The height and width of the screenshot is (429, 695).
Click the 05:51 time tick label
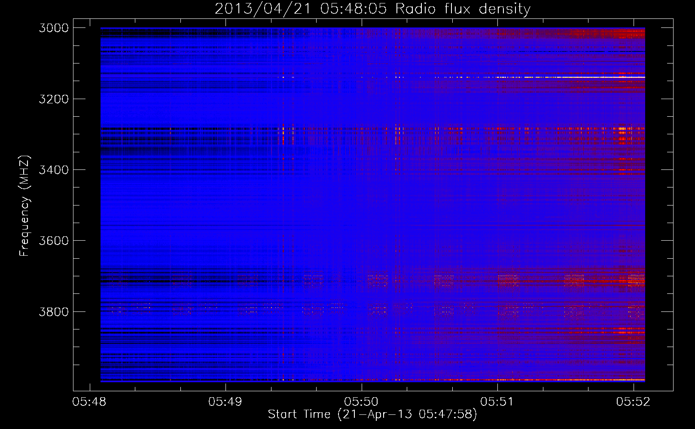(497, 402)
